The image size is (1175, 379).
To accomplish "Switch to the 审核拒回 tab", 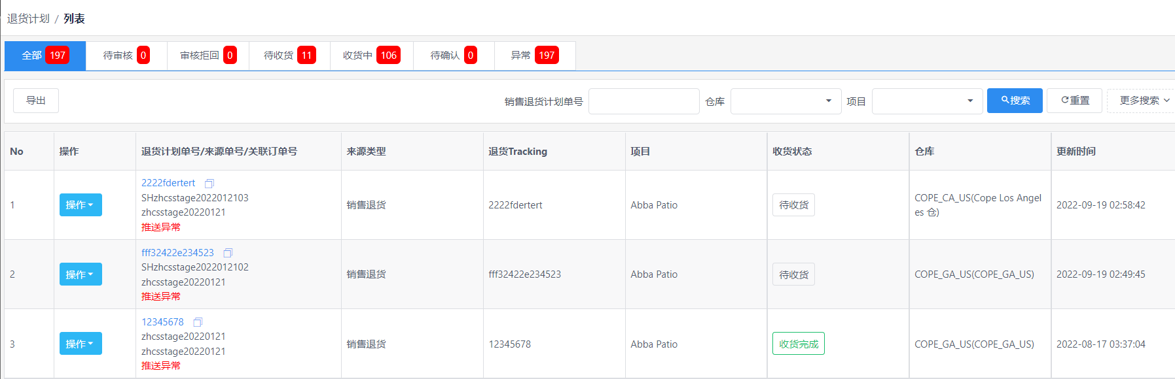I will pos(208,56).
